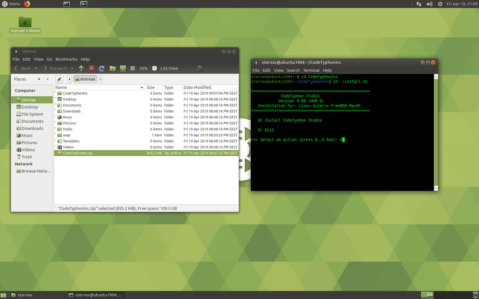This screenshot has height=299, width=479.
Task: Click the zoom out icon next to 33%
Action: 133,68
